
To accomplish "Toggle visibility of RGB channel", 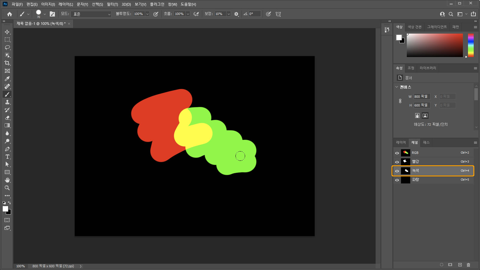I will 397,153.
